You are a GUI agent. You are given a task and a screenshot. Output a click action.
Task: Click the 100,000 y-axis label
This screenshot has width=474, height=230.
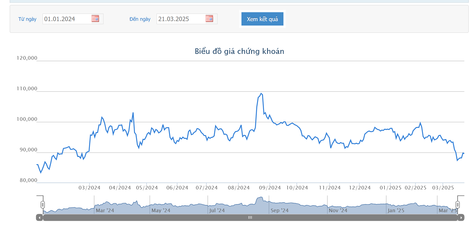[x=27, y=119]
